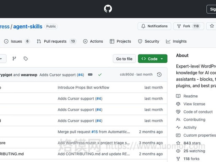The height and width of the screenshot is (162, 216).
Task: Open 'Add WordPress router + project triage' commit
Action: pyautogui.click(x=94, y=143)
